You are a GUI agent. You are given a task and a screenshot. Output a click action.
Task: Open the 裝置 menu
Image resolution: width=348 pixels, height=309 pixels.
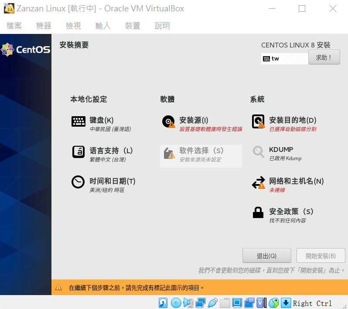tap(133, 26)
